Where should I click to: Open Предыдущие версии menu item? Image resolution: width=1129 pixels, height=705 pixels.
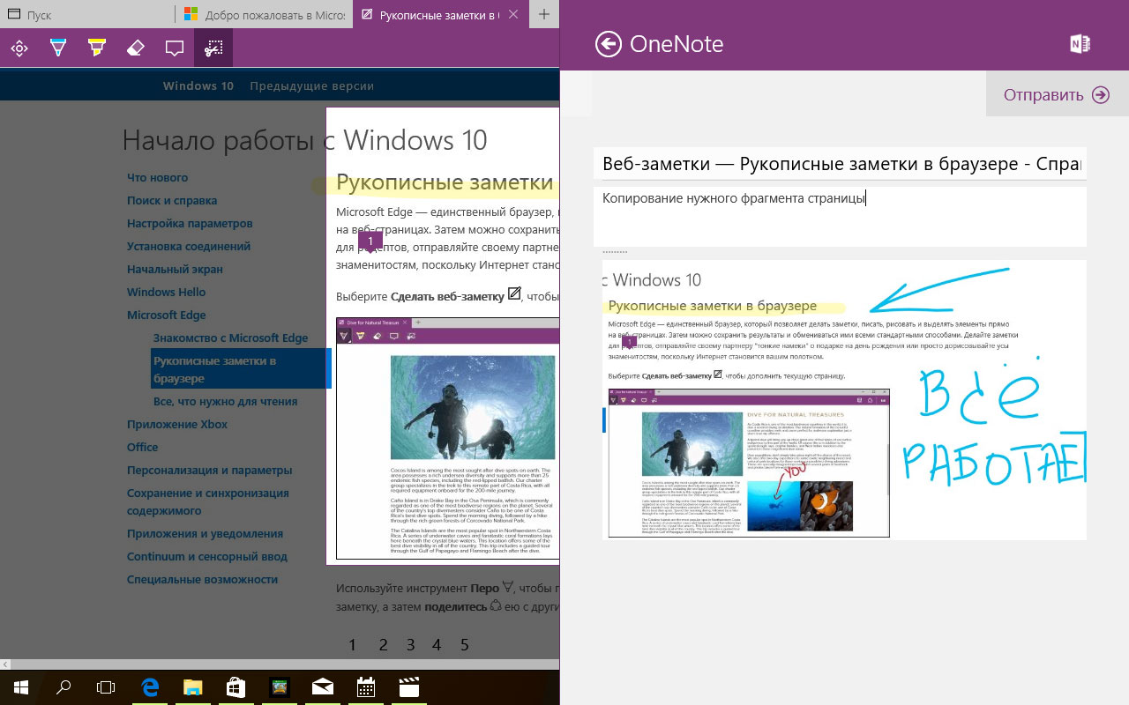311,85
